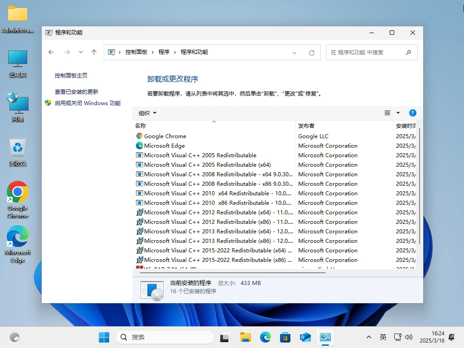Click the 回收站 recycle bin icon
This screenshot has height=348, width=464.
[18, 152]
